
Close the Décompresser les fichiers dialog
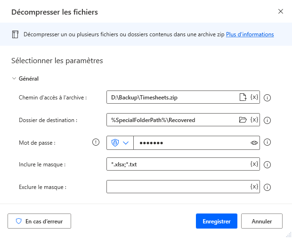(281, 11)
